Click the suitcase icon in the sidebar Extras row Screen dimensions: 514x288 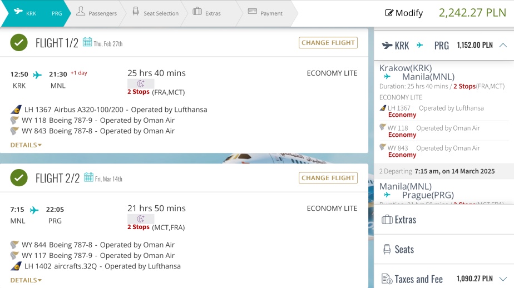point(387,220)
